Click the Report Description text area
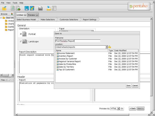 tap(37, 63)
